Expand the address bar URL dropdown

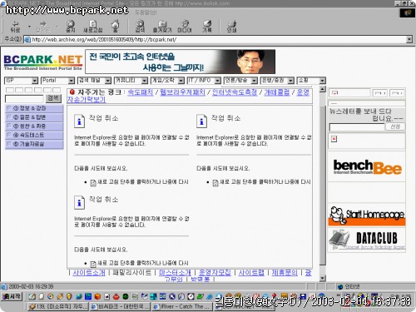[x=409, y=40]
